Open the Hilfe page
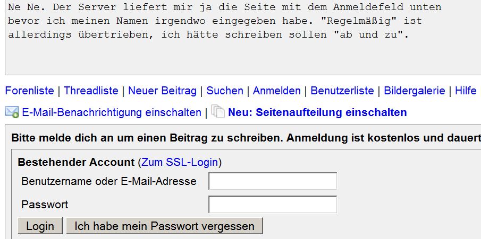481x239 pixels. [466, 91]
